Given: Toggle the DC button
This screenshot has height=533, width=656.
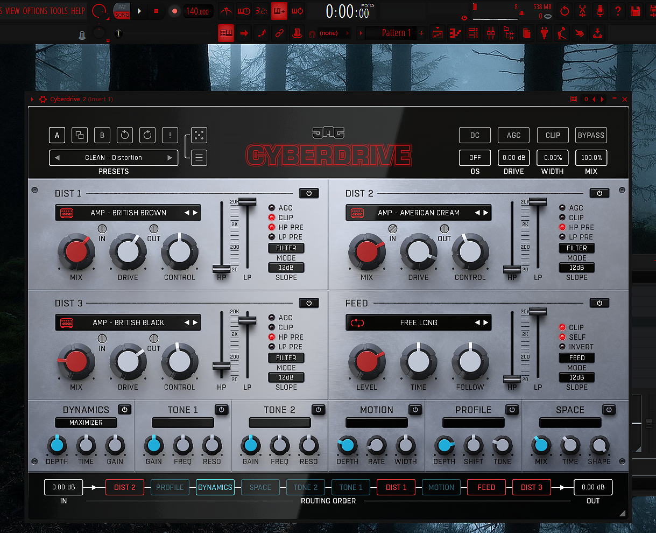Looking at the screenshot, I should (x=475, y=135).
